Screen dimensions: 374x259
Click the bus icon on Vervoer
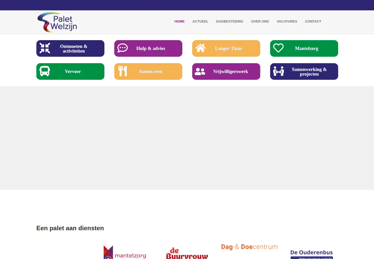pyautogui.click(x=45, y=71)
